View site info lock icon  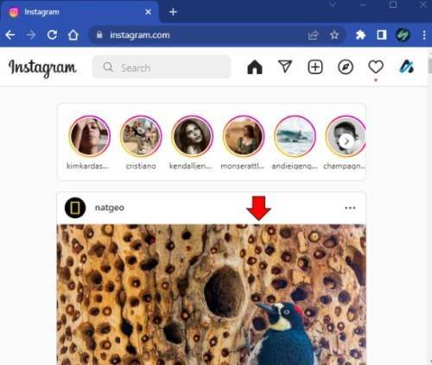(x=99, y=35)
